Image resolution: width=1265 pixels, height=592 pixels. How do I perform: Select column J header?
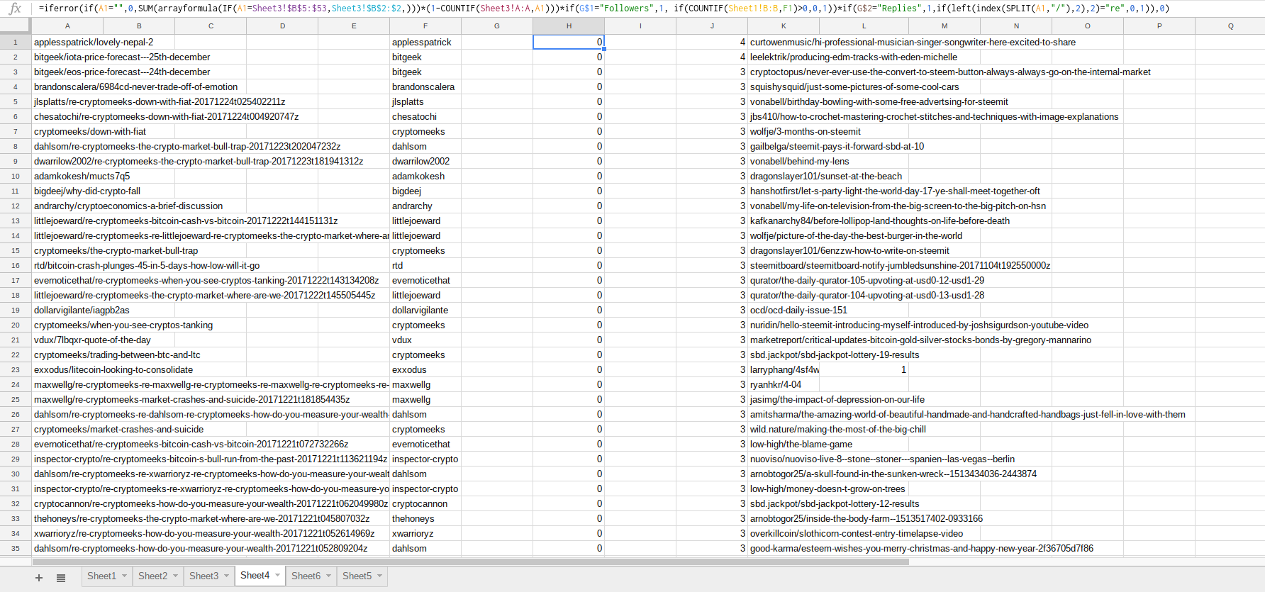(x=712, y=26)
